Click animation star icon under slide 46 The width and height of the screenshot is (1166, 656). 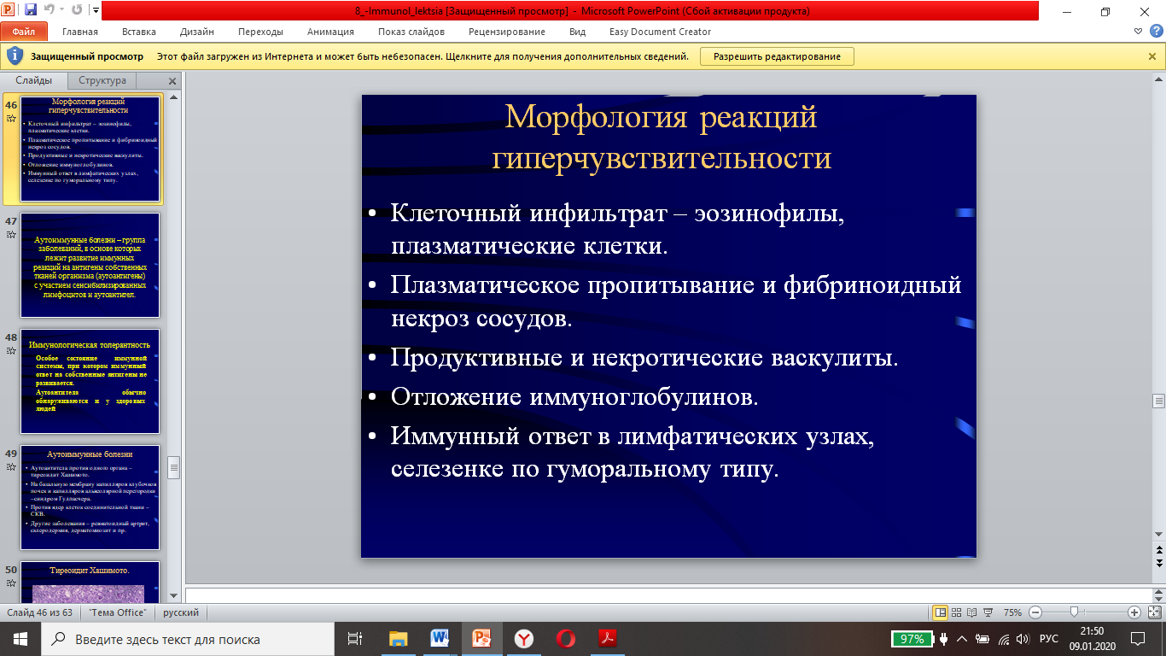point(11,119)
